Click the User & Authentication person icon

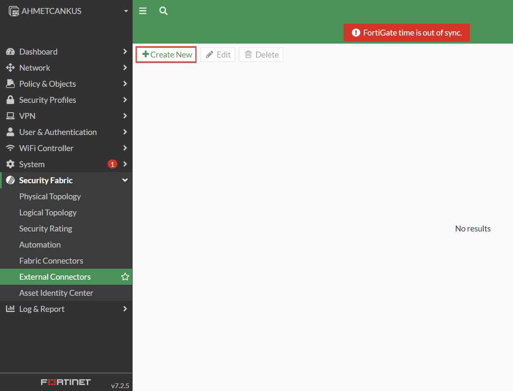tap(10, 132)
